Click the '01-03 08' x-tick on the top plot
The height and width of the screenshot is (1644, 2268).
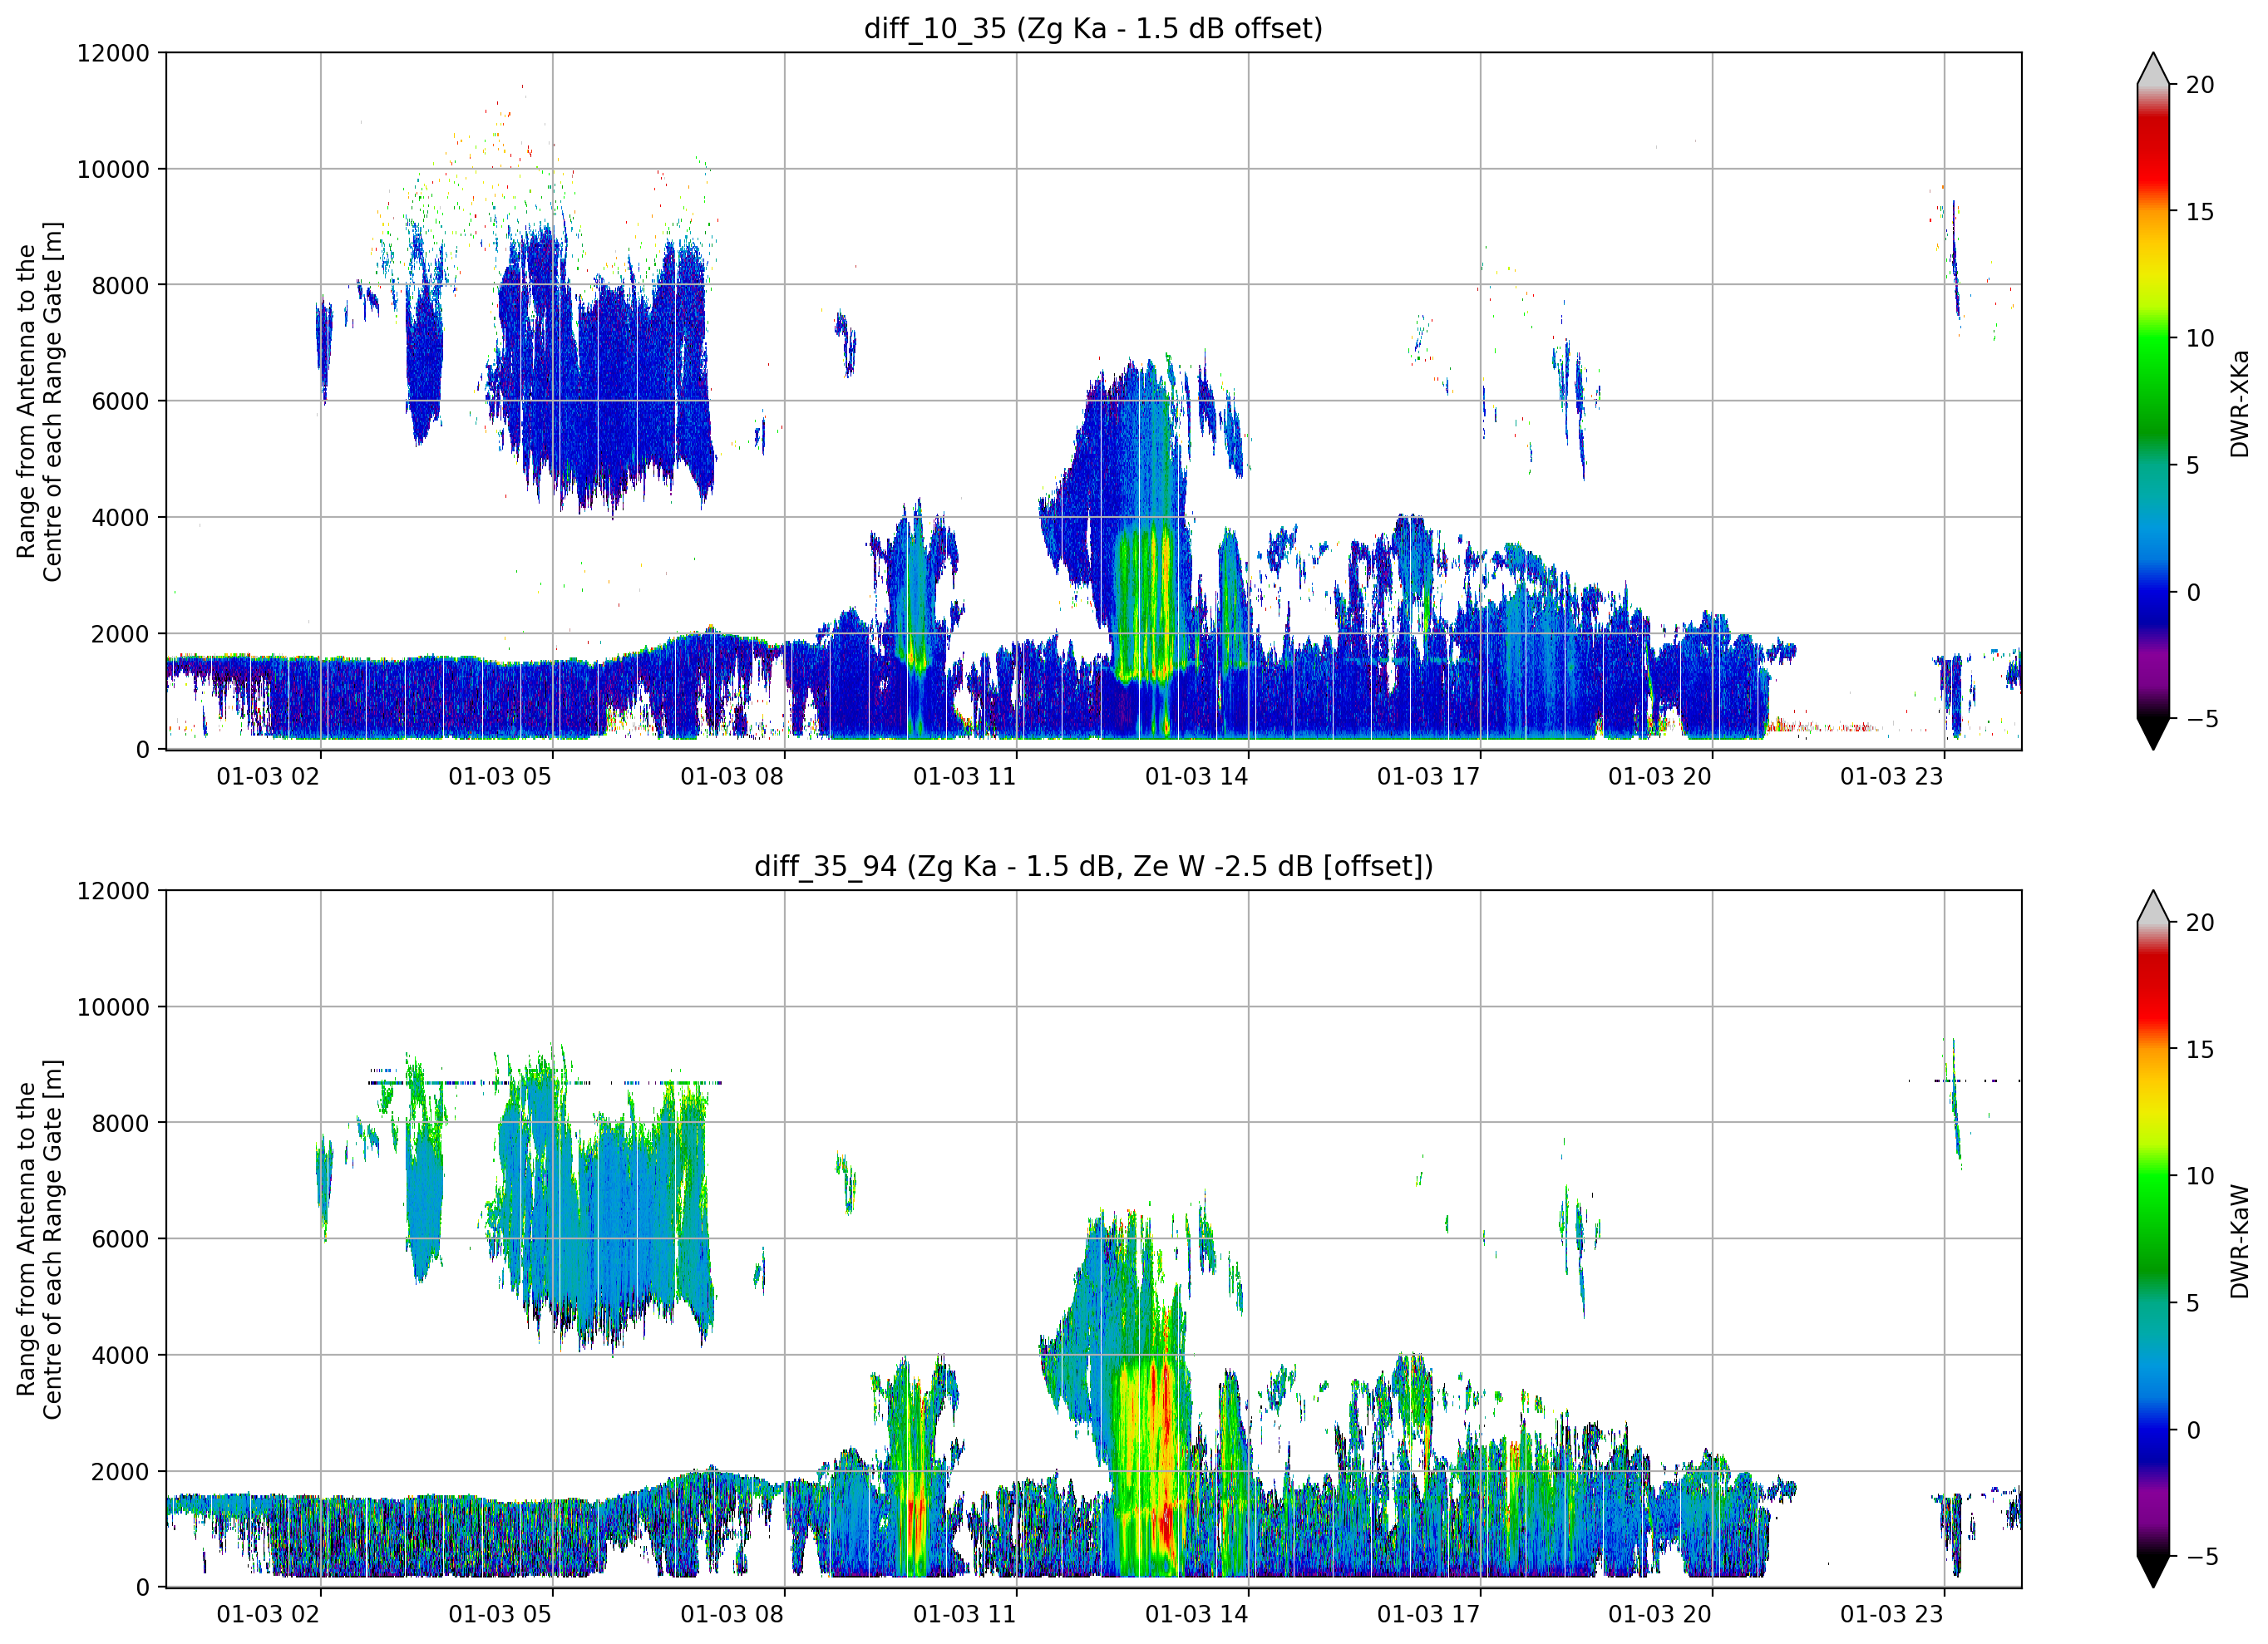pyautogui.click(x=732, y=776)
